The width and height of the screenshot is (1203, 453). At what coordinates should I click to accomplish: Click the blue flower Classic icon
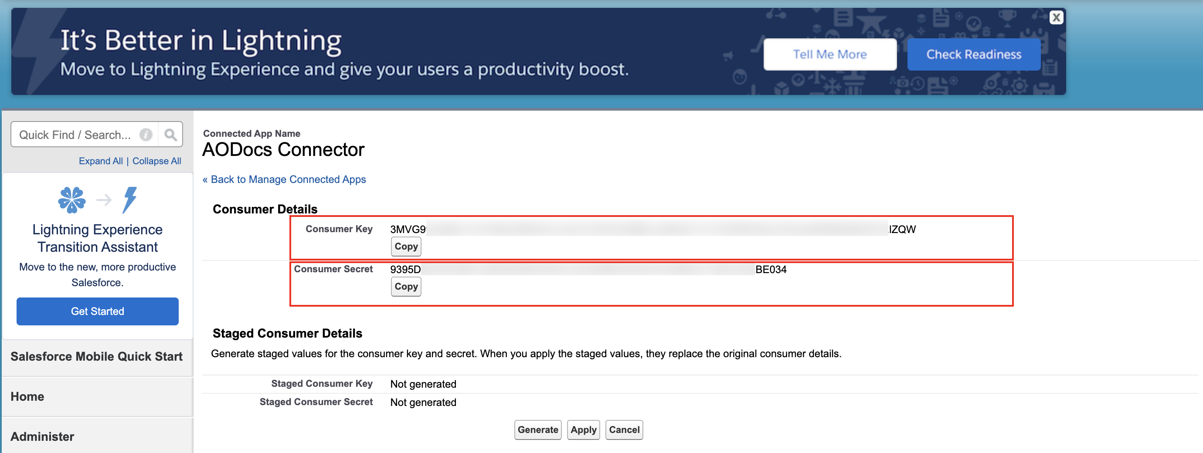pyautogui.click(x=72, y=200)
